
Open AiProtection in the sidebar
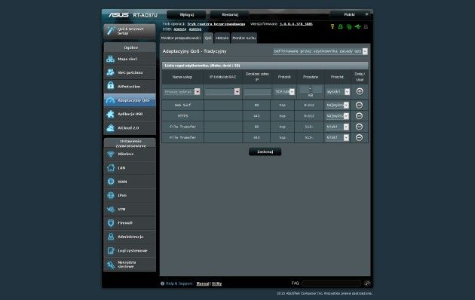[x=130, y=87]
